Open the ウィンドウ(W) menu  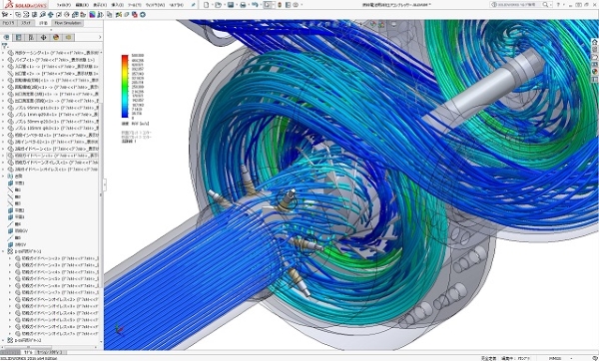pyautogui.click(x=155, y=5)
